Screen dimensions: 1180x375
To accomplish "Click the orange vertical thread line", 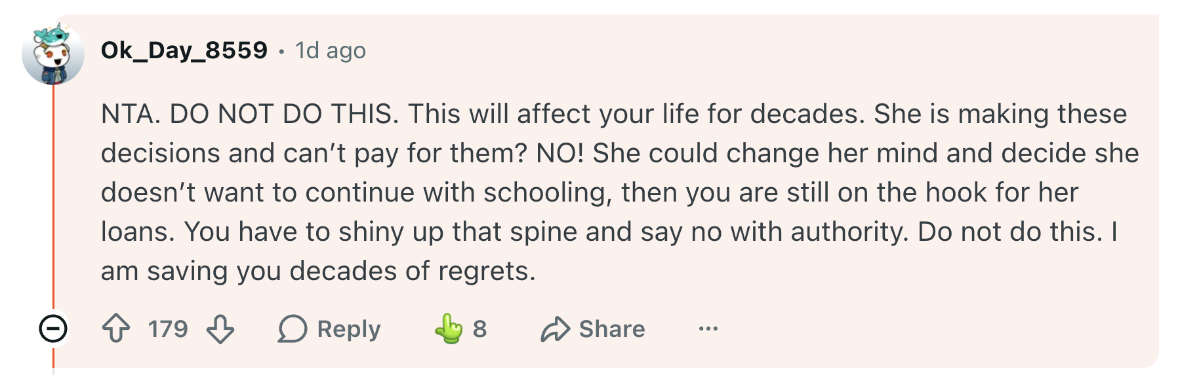I will click(x=53, y=196).
